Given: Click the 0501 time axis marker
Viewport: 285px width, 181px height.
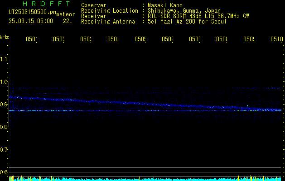Looking at the screenshot, I should (31, 39).
